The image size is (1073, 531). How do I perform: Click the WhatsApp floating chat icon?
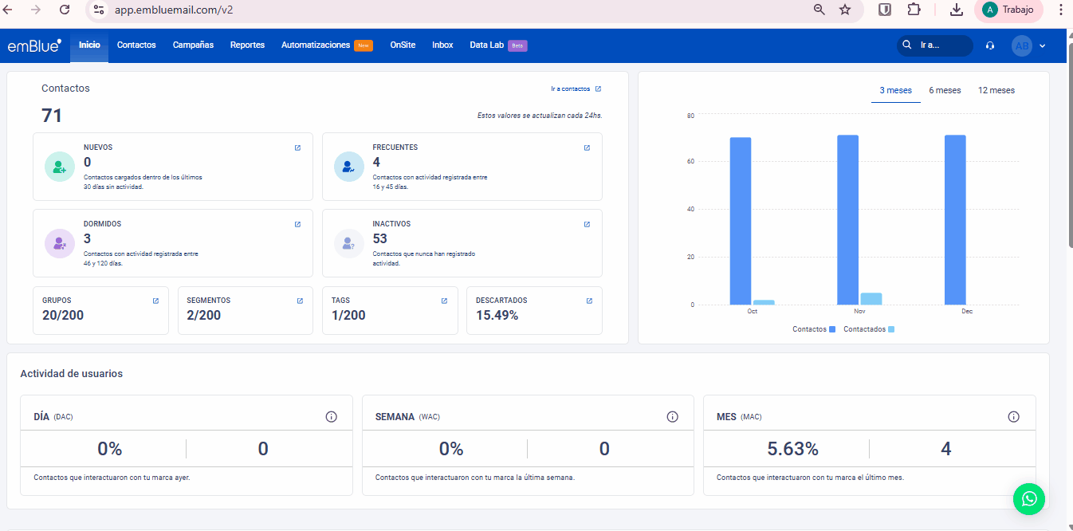pyautogui.click(x=1028, y=498)
